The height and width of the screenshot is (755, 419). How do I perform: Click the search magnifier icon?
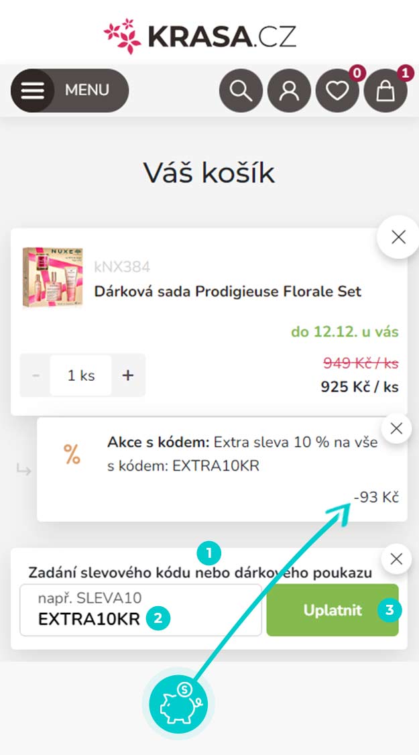coord(241,91)
